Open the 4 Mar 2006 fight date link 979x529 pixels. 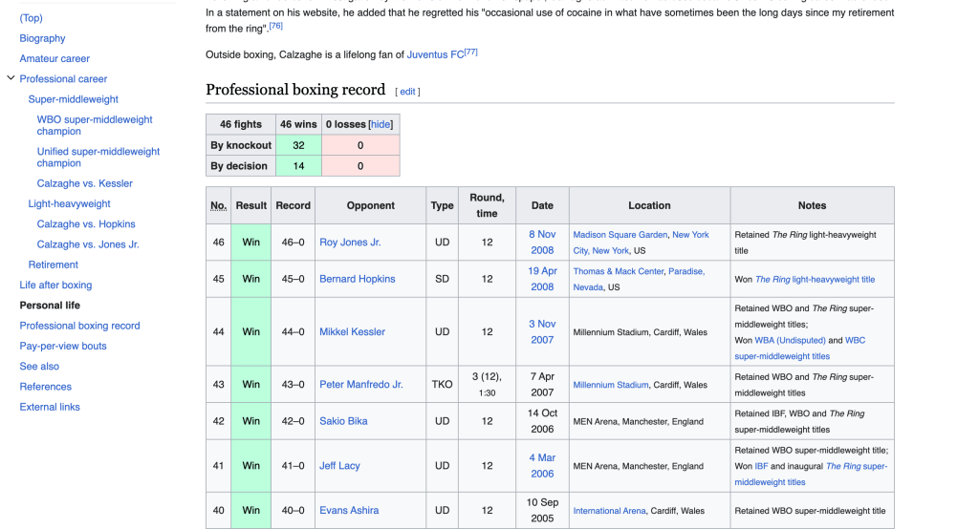coord(542,465)
